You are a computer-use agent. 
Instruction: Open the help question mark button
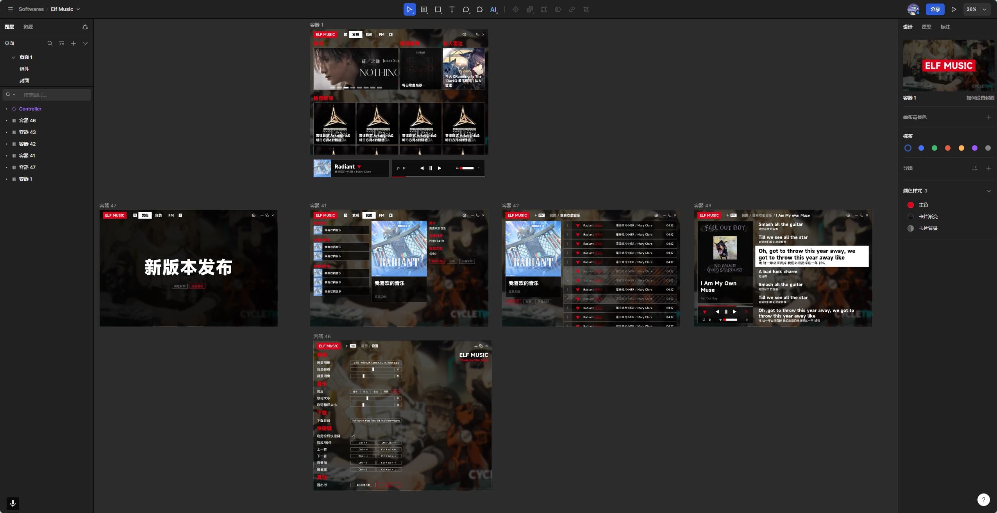(x=983, y=499)
